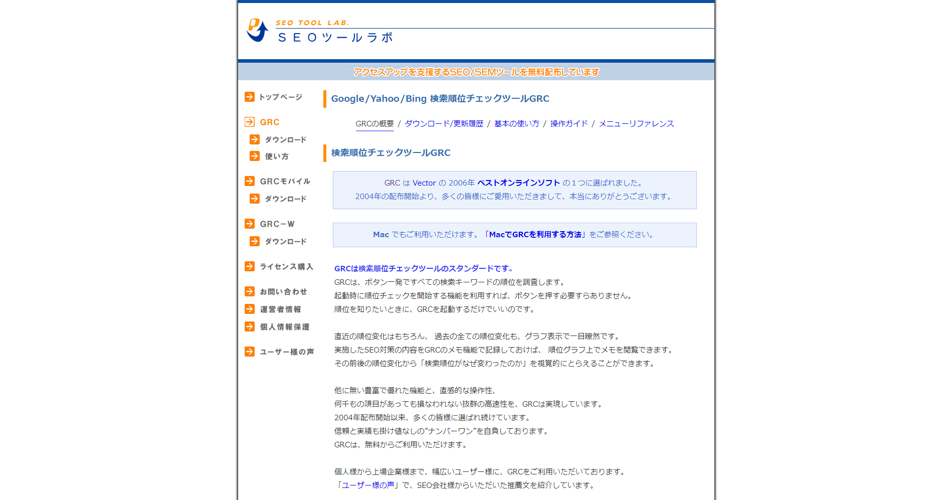Click the SEO Tool Lab logo icon
Viewport: 951px width, 500px height.
(258, 30)
